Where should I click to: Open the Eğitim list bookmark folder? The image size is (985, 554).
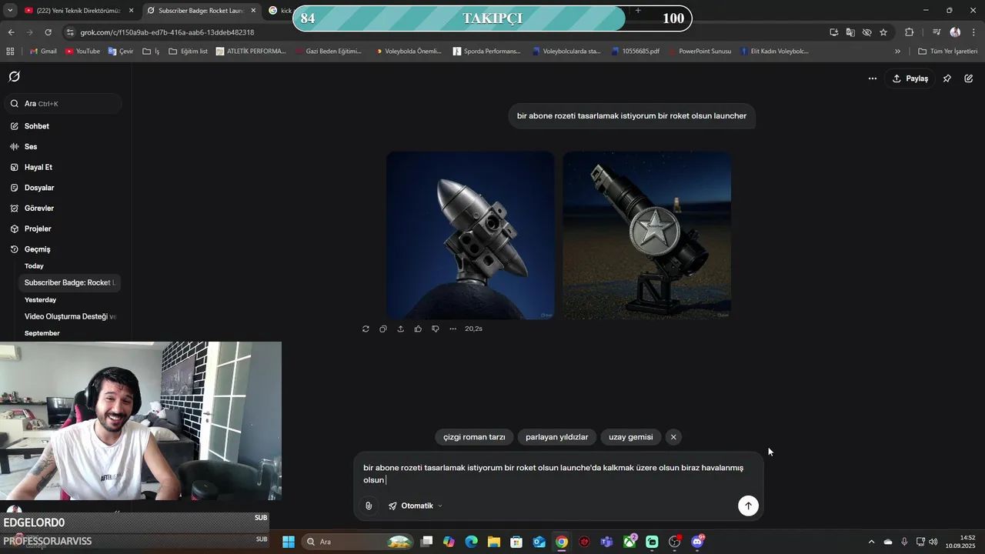(188, 52)
